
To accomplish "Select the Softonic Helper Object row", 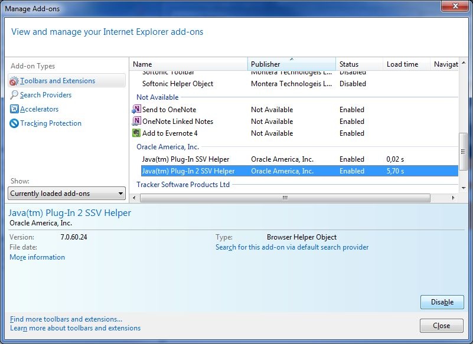I will [x=294, y=84].
